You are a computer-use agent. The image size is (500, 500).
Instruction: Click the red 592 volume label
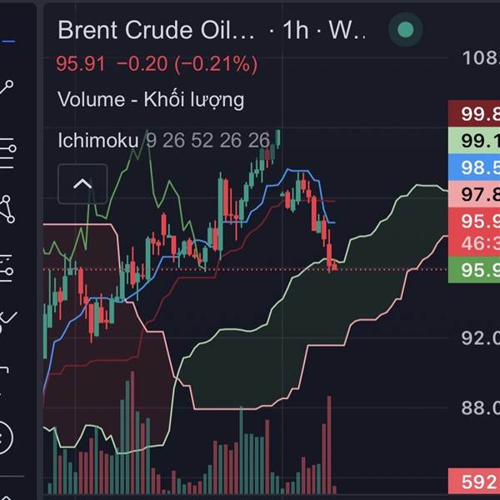473,480
